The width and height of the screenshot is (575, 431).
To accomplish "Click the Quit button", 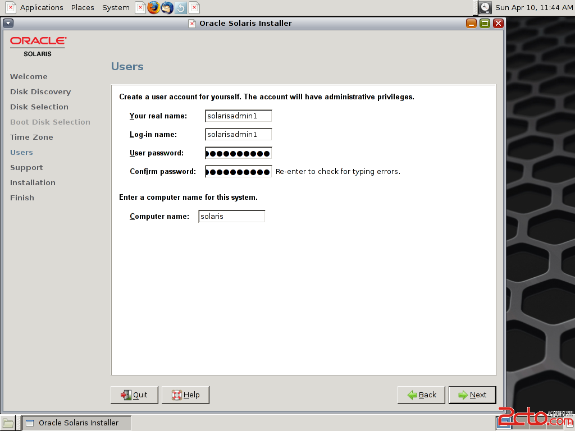I will [x=134, y=395].
